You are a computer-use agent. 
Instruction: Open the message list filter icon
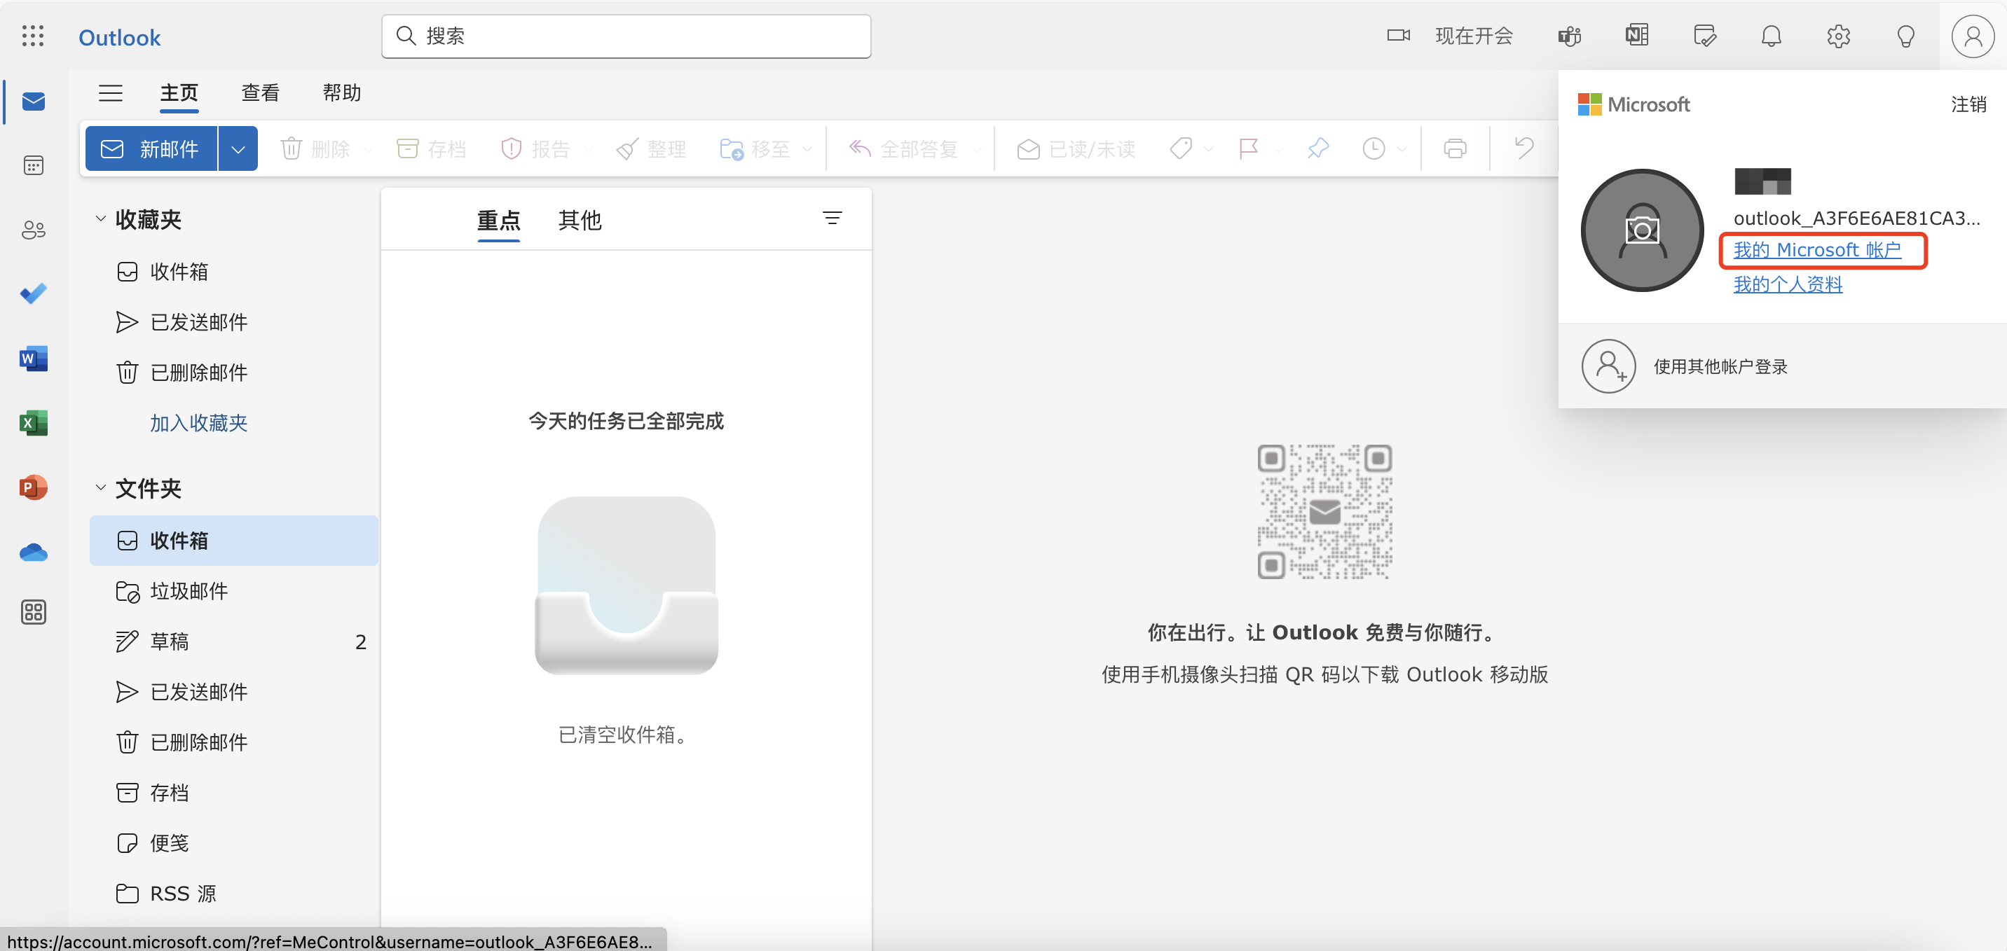(832, 219)
